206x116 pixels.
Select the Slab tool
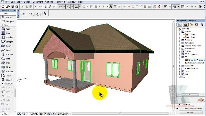coord(8,59)
